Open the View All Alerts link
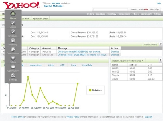163x121 pixels. coord(151,44)
